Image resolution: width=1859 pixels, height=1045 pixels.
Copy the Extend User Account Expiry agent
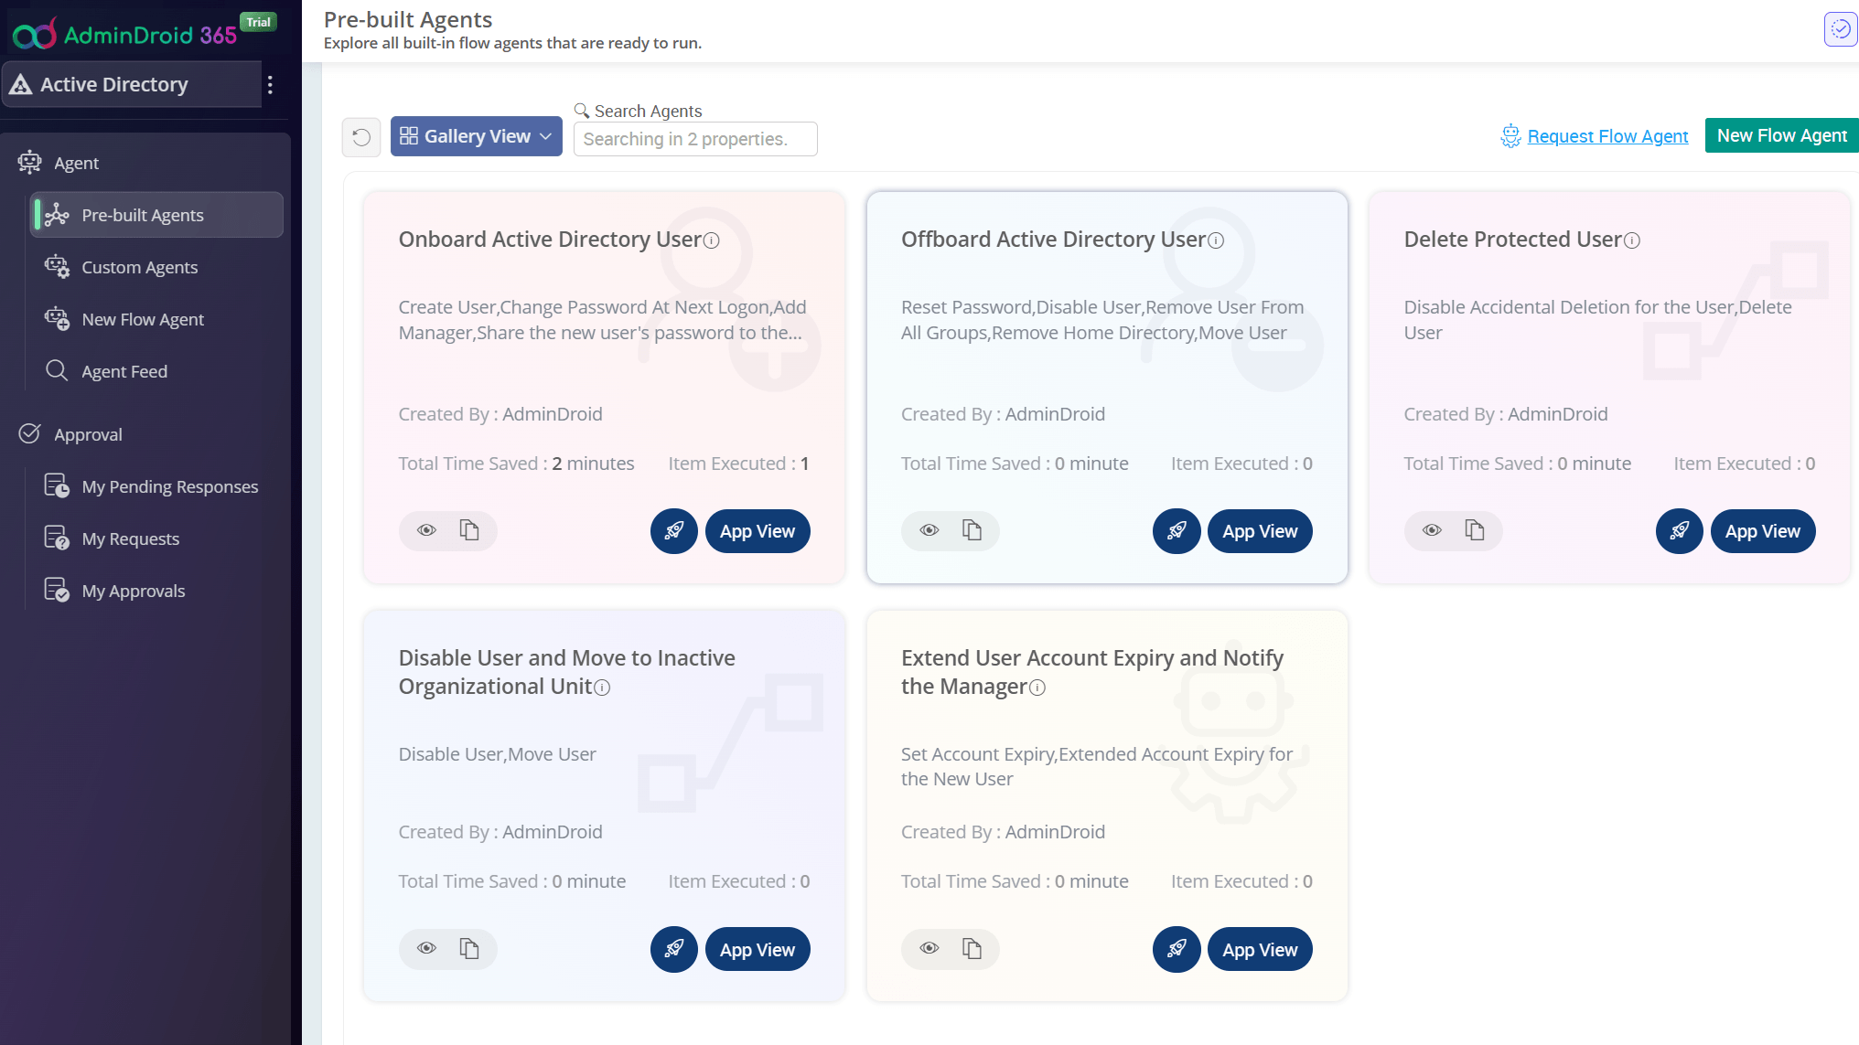972,948
